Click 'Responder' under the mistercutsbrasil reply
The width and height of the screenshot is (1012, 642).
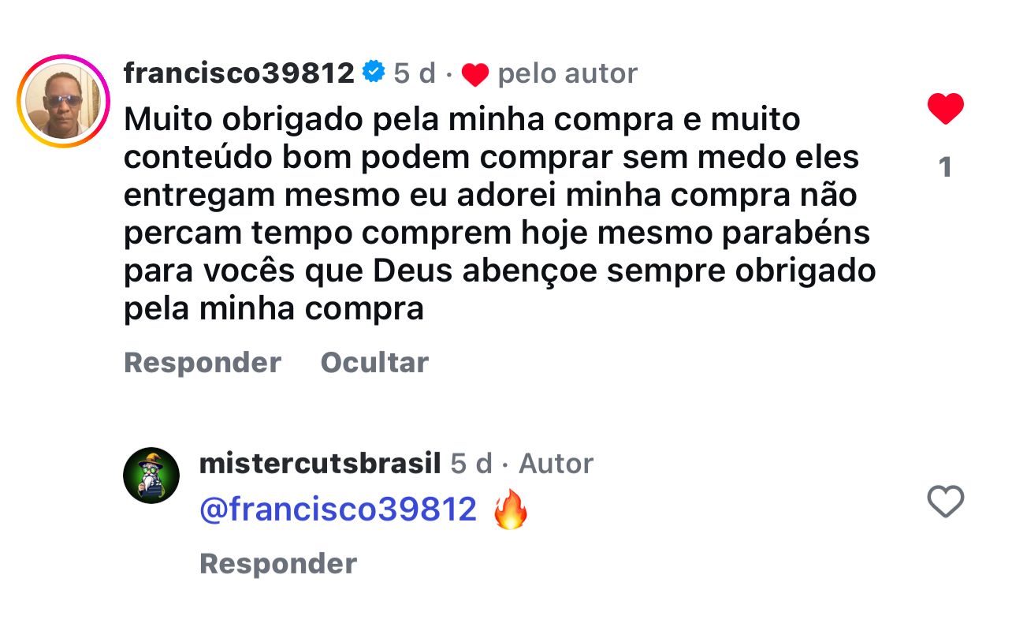[278, 564]
